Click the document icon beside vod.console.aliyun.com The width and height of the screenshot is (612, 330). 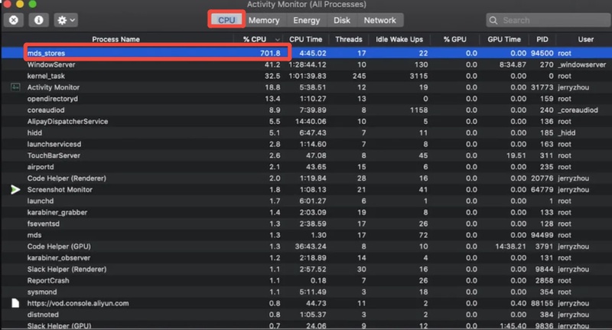[x=15, y=303]
